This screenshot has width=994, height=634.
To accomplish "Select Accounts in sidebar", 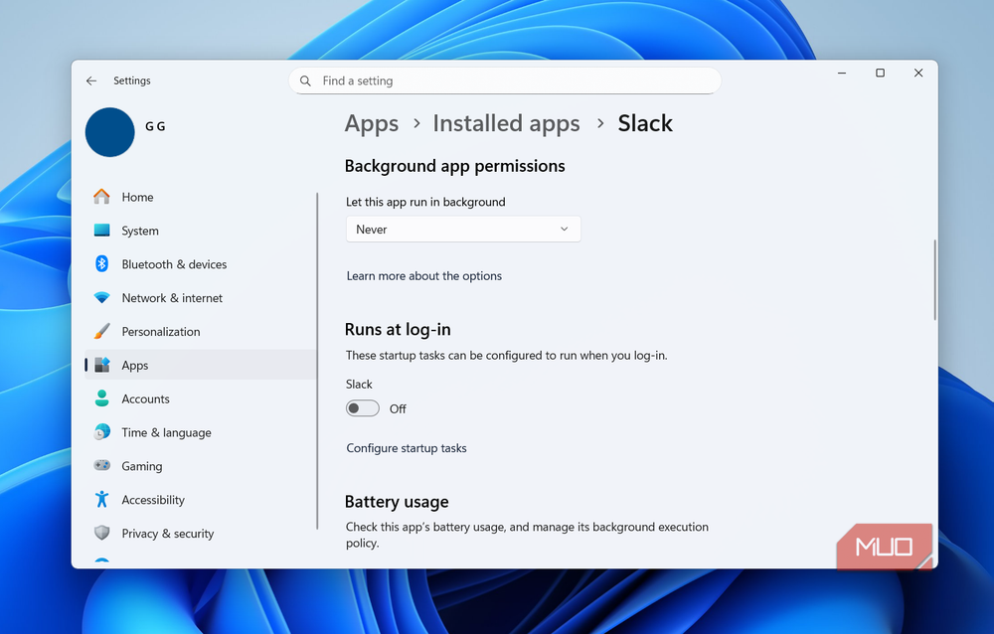I will point(201,398).
